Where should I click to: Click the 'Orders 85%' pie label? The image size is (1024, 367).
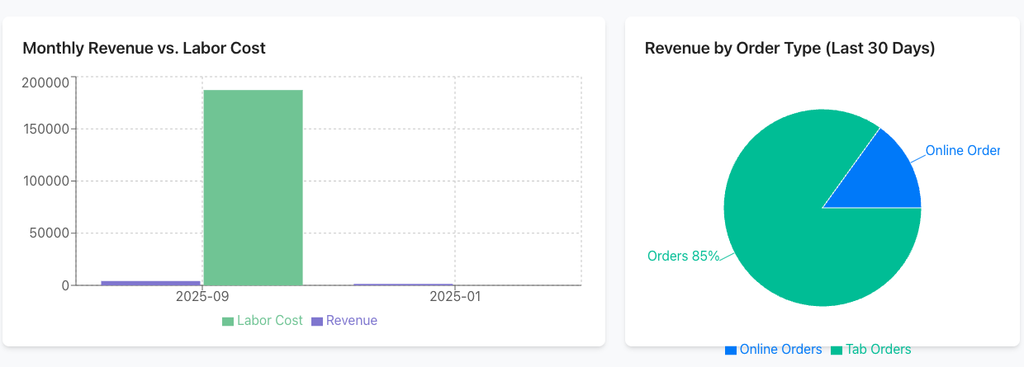683,256
